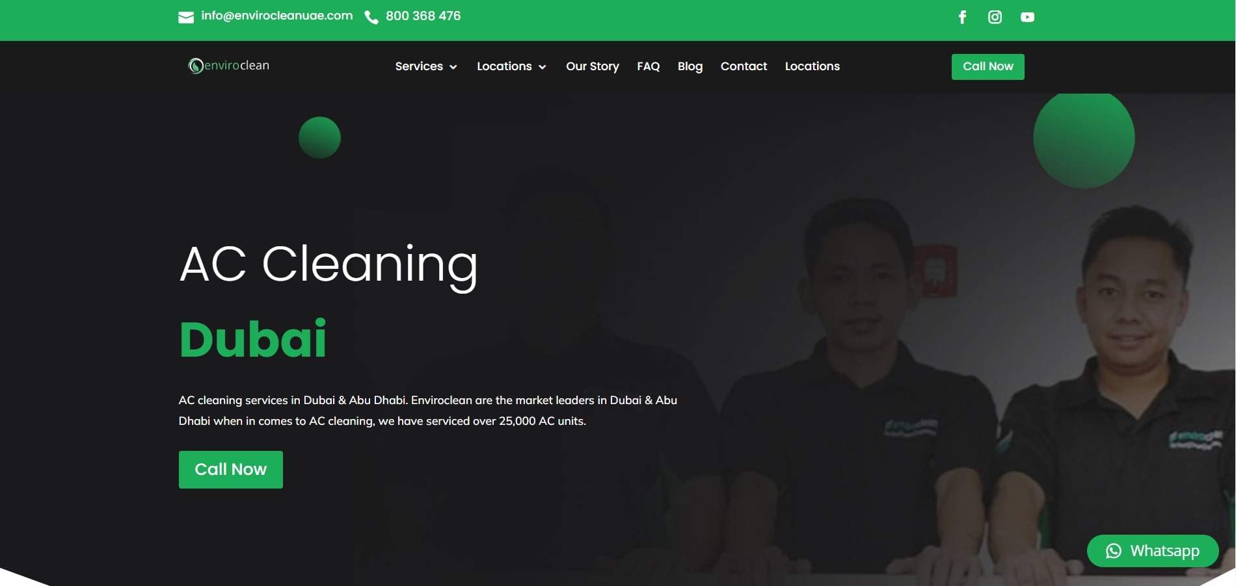Expand the Services dropdown arrow
Image resolution: width=1236 pixels, height=586 pixels.
coord(453,67)
